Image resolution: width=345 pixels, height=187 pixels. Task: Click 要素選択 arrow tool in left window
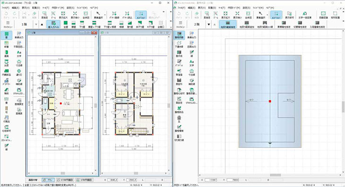point(98,15)
